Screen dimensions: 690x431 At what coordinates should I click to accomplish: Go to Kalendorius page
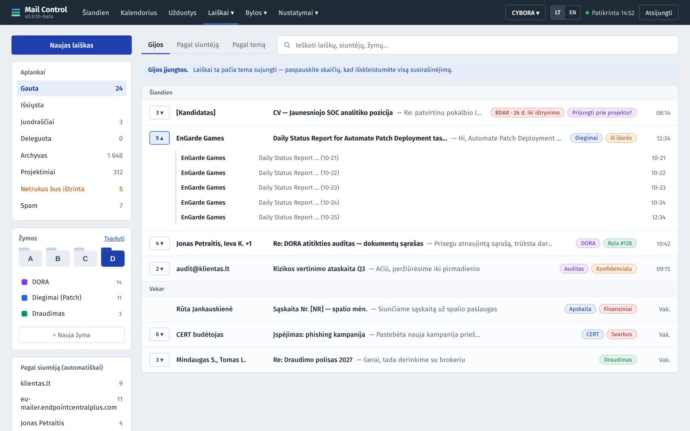click(139, 12)
